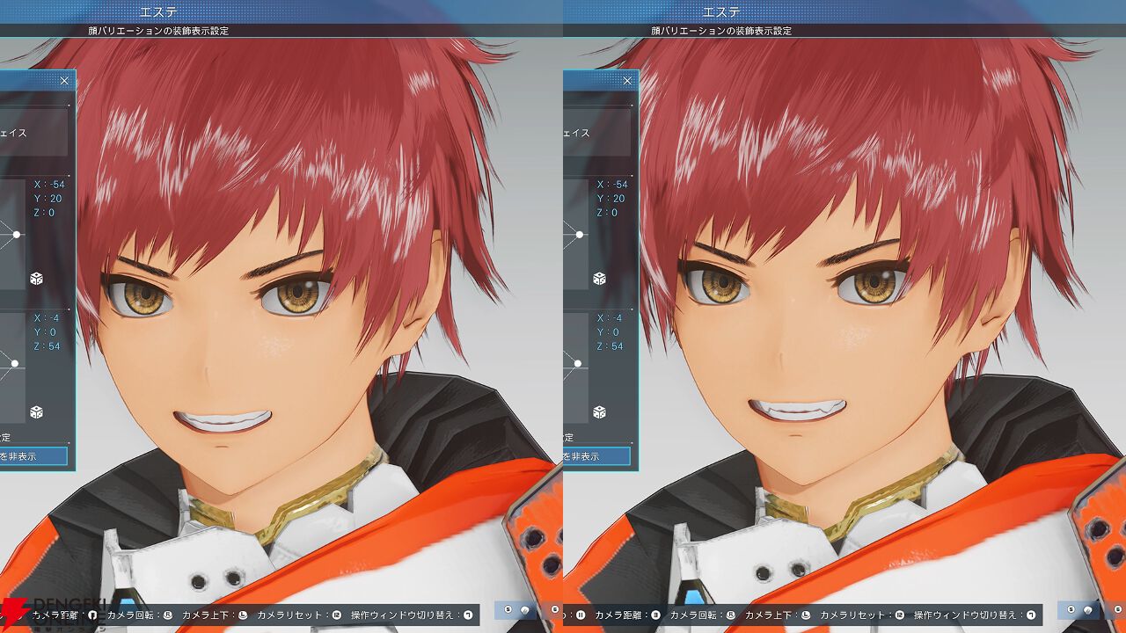Click 操作ウィンドウ切り替え label in right screenshot

coord(965,615)
